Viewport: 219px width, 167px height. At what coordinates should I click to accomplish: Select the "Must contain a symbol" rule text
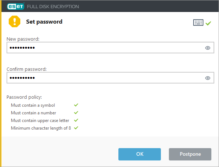[x=33, y=105]
